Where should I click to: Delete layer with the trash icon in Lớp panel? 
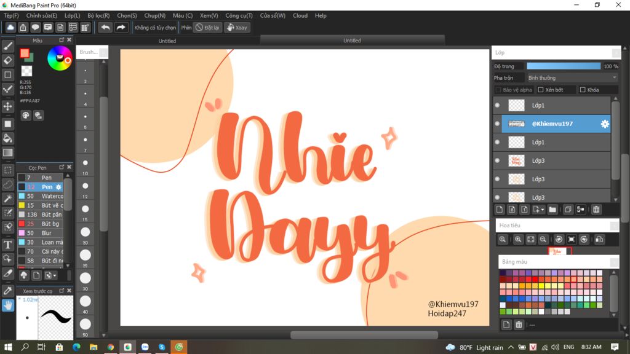596,210
